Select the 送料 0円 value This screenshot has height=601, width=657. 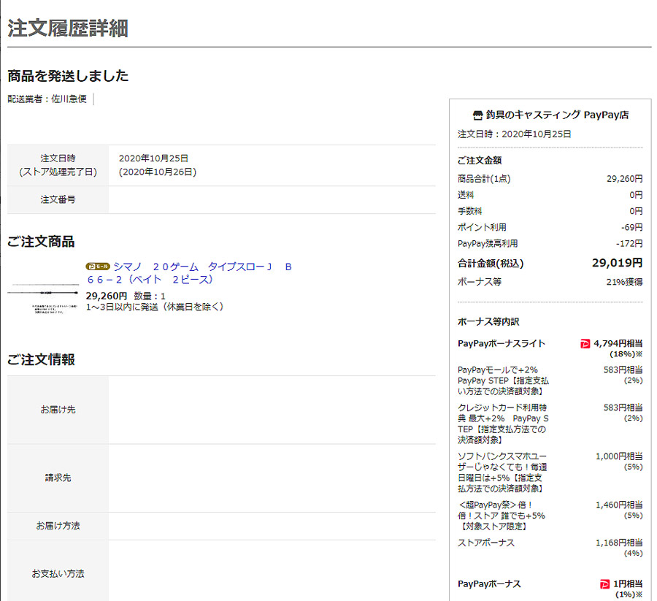636,195
